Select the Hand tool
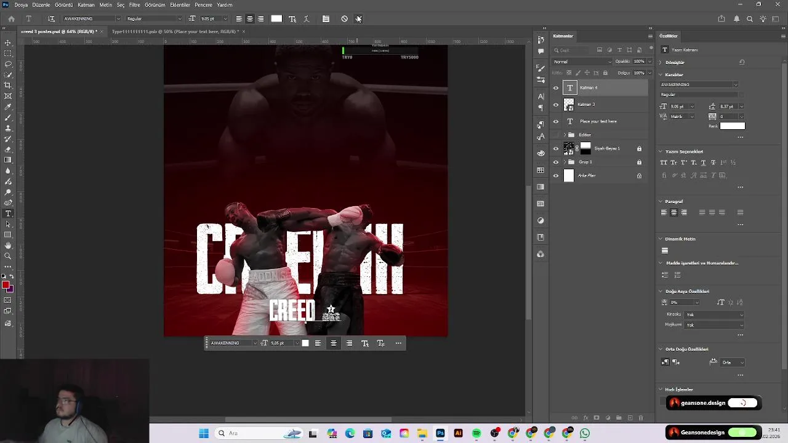This screenshot has width=788, height=443. pyautogui.click(x=8, y=245)
